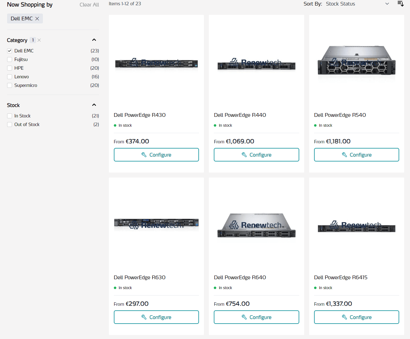Clear the Category filter count using the X
Viewport: 410px width, 339px height.
(39, 40)
